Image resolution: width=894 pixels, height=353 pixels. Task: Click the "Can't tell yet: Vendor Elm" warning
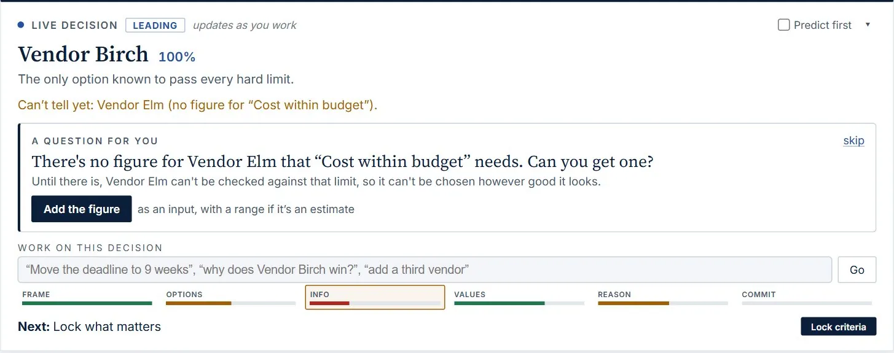pyautogui.click(x=197, y=105)
